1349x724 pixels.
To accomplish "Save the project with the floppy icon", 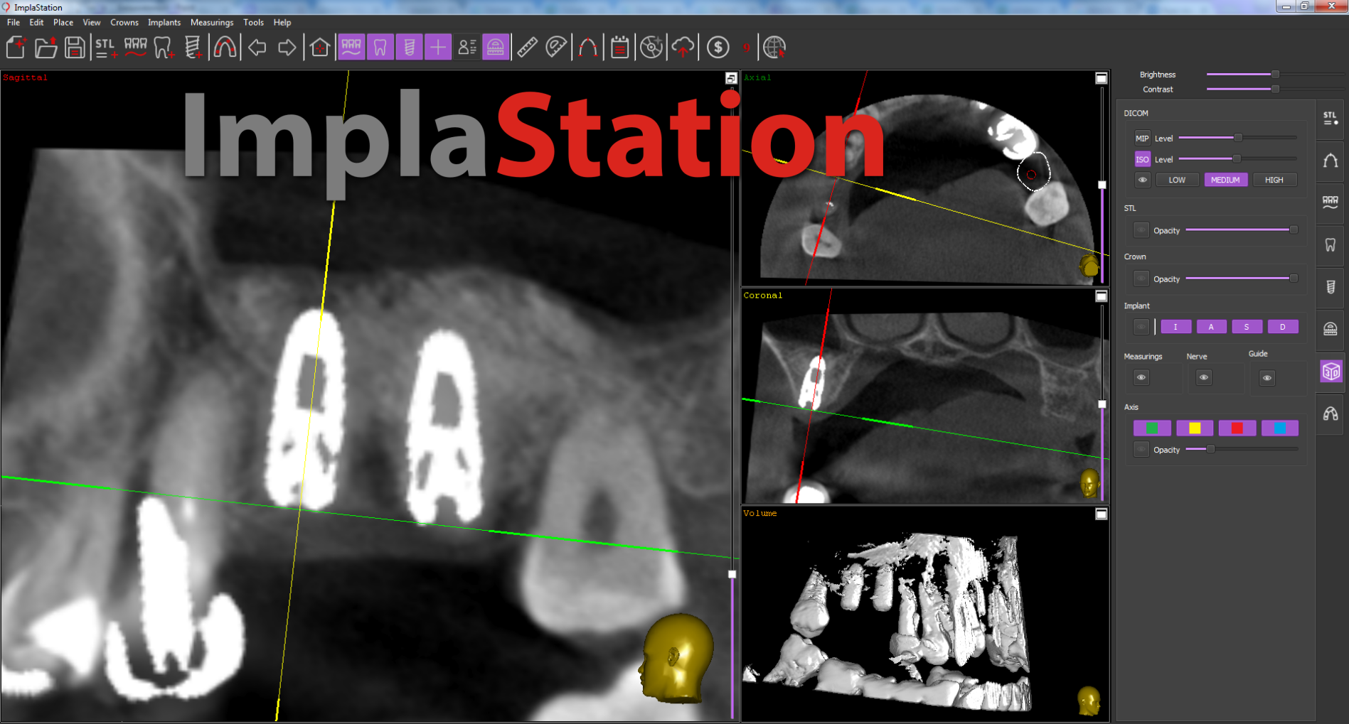I will (x=75, y=48).
